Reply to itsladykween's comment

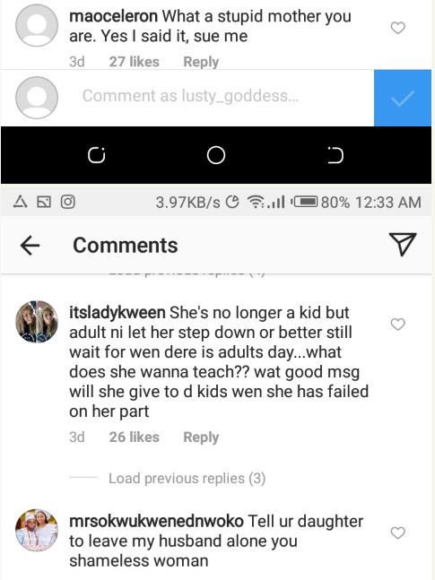point(201,437)
